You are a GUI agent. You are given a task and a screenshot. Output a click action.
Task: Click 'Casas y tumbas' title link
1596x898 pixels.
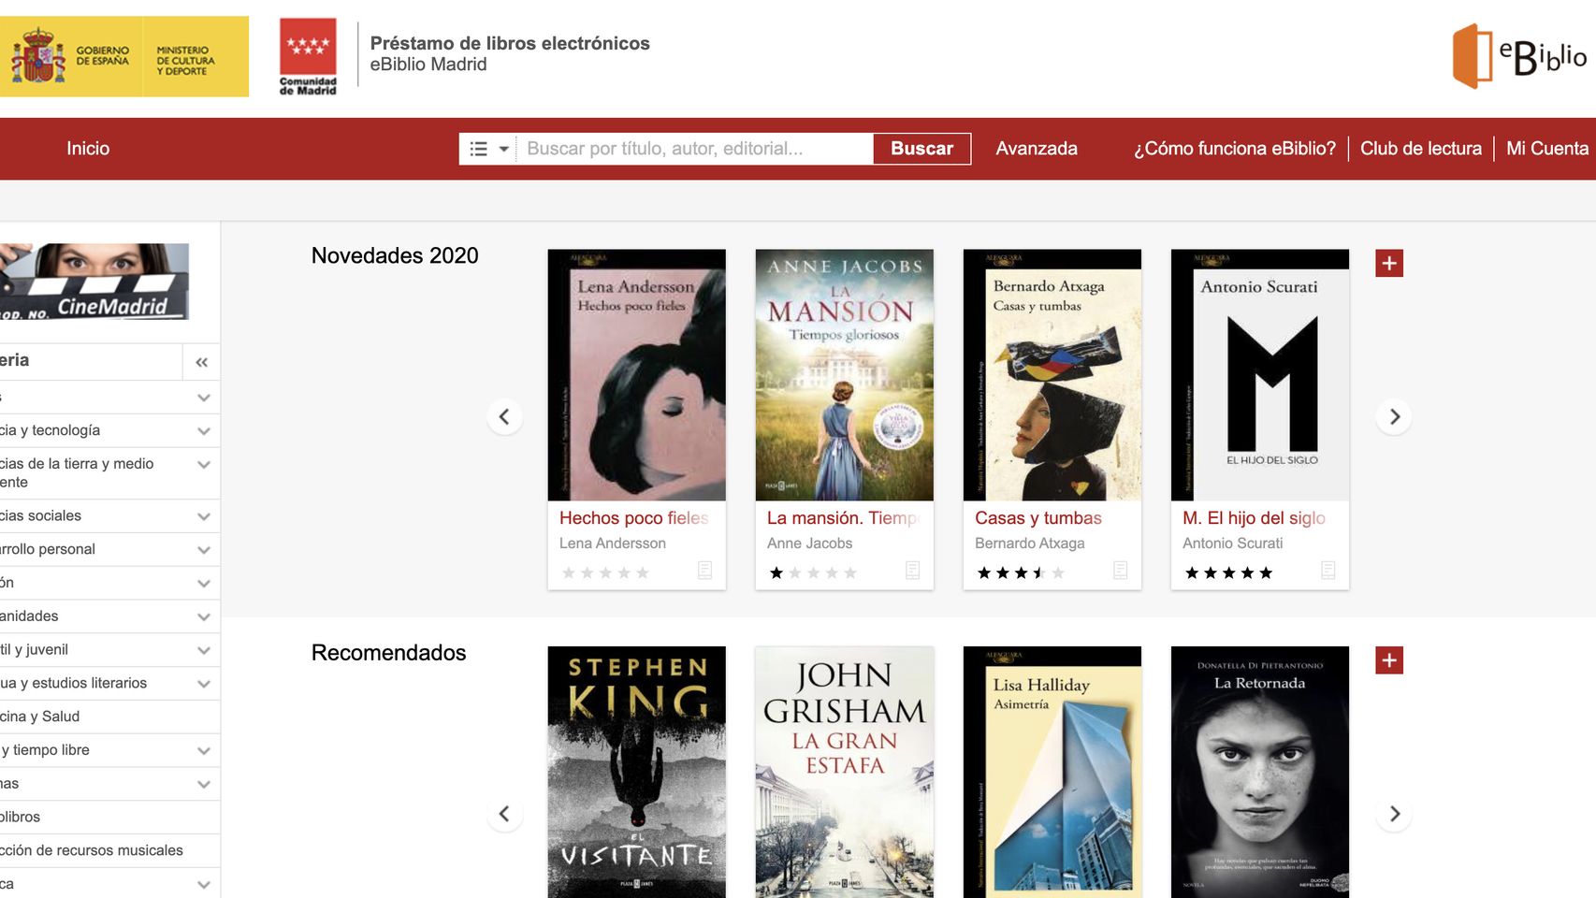tap(1038, 518)
